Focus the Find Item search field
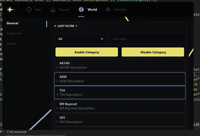This screenshot has width=200, height=136. [147, 39]
